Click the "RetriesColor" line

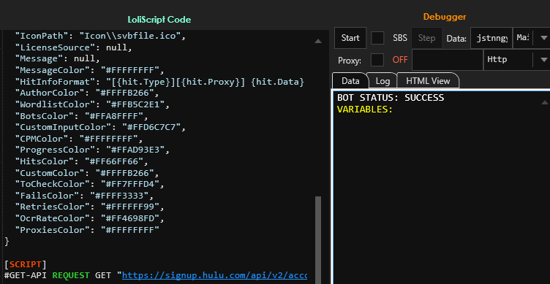point(89,207)
